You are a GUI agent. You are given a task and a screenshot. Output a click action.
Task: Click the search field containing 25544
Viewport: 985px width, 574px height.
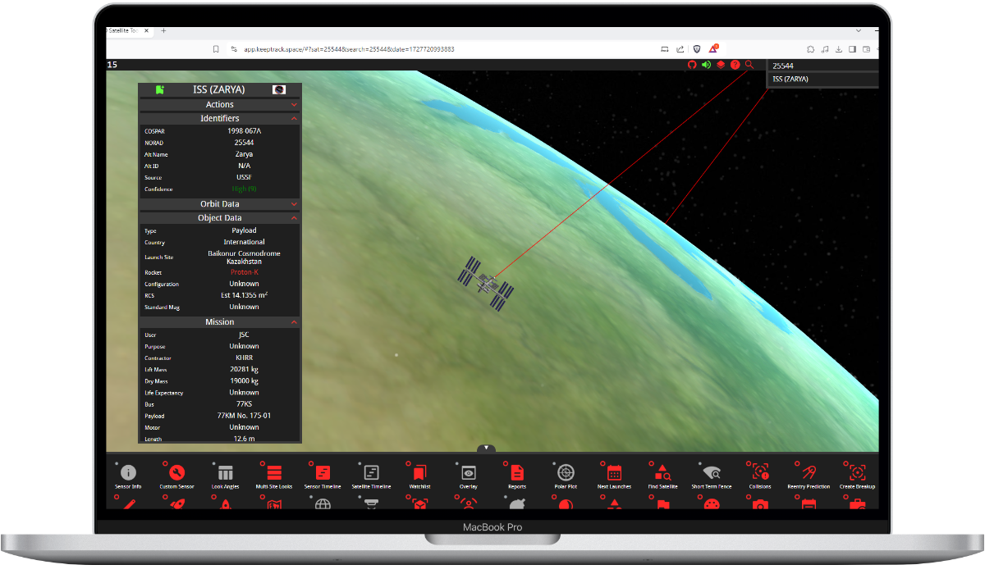821,66
